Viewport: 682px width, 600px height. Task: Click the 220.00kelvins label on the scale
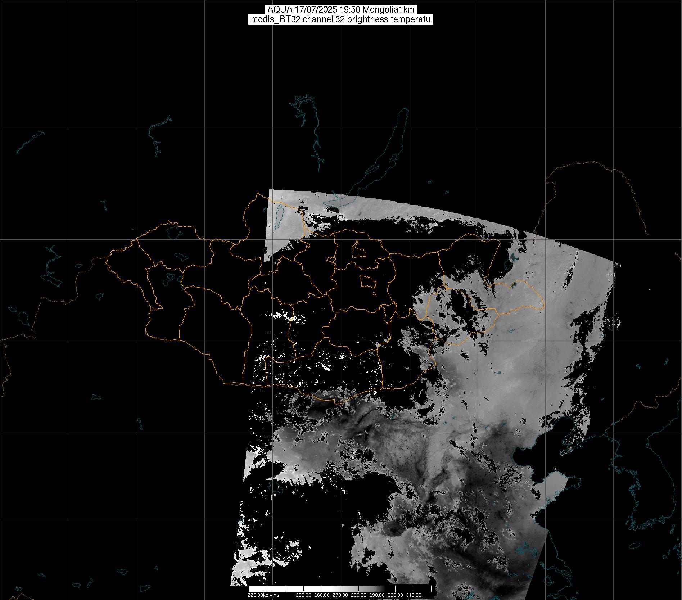tap(263, 595)
